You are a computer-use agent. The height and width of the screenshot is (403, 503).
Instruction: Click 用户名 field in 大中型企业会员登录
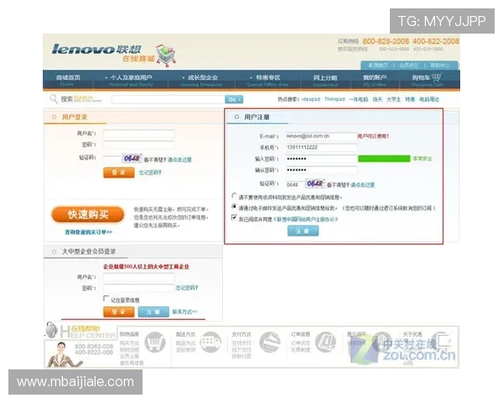pos(139,277)
